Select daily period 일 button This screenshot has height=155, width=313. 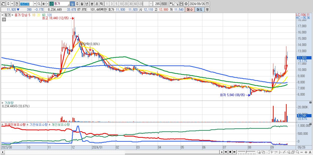click(x=72, y=4)
